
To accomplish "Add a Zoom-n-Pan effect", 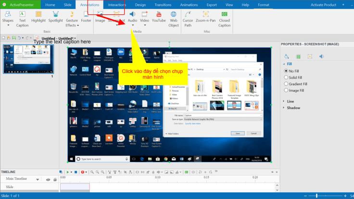I will tap(206, 17).
